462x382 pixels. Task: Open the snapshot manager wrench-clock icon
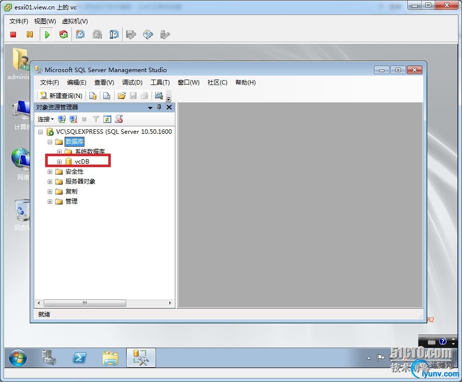[x=114, y=34]
